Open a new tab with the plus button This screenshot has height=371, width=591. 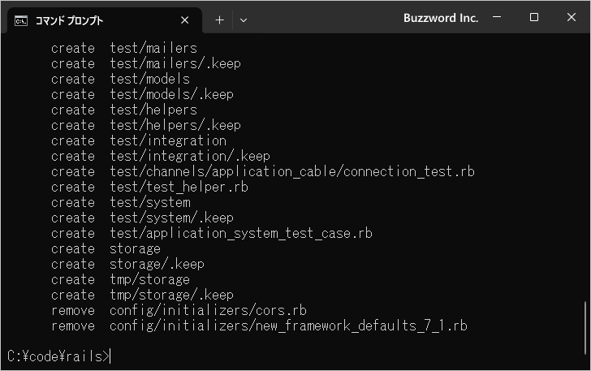[x=219, y=19]
